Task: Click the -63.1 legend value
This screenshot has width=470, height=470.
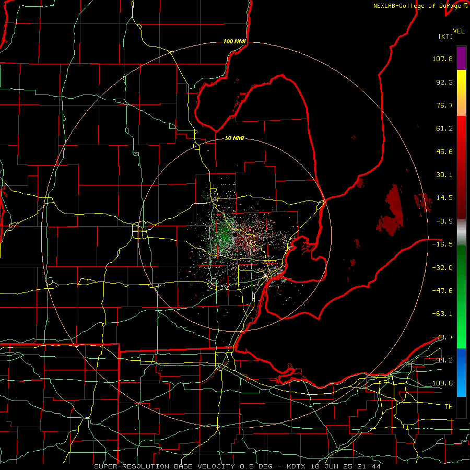Action: (x=442, y=314)
